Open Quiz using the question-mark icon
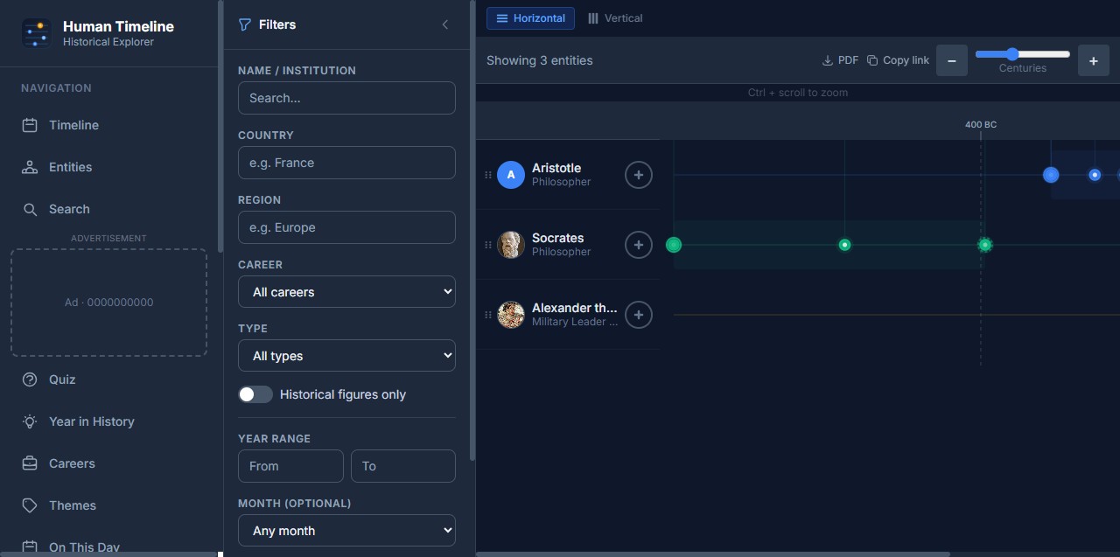 30,379
